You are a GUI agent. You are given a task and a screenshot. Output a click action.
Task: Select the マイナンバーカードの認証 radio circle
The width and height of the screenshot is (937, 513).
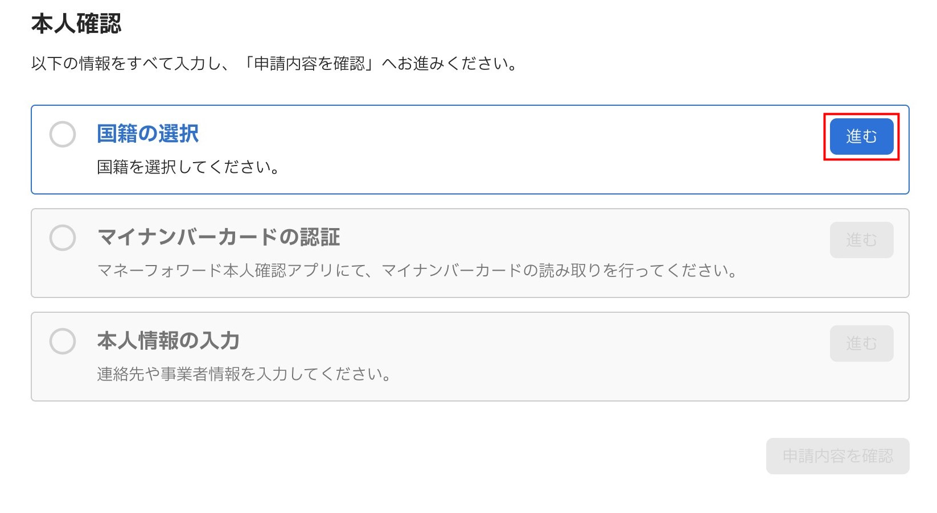(x=63, y=238)
